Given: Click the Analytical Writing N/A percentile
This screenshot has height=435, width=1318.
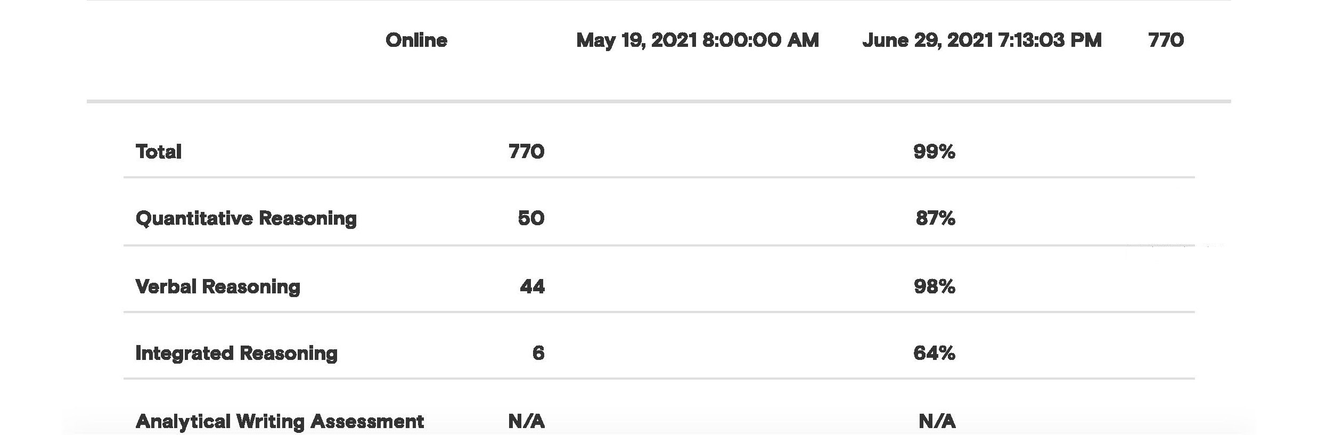Looking at the screenshot, I should 937,422.
